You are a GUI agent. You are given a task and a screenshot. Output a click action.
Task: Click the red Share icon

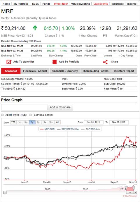[x=105, y=62]
